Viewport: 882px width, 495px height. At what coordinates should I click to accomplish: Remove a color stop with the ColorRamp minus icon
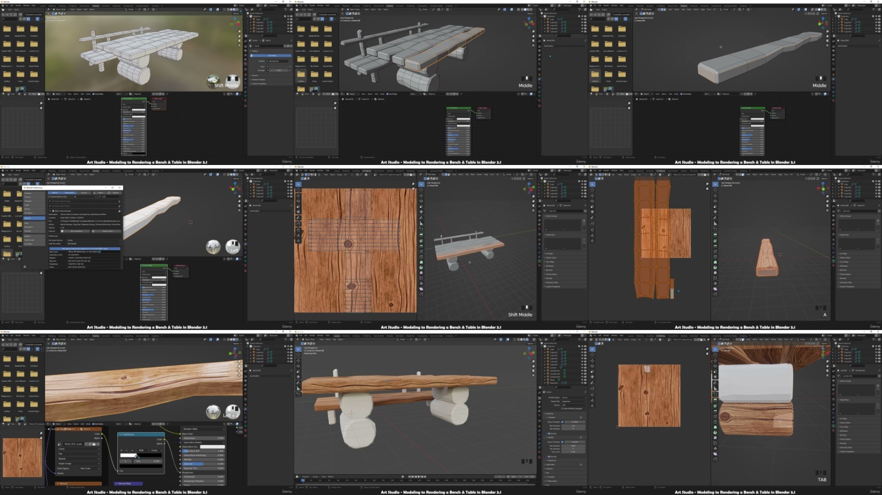[x=126, y=450]
